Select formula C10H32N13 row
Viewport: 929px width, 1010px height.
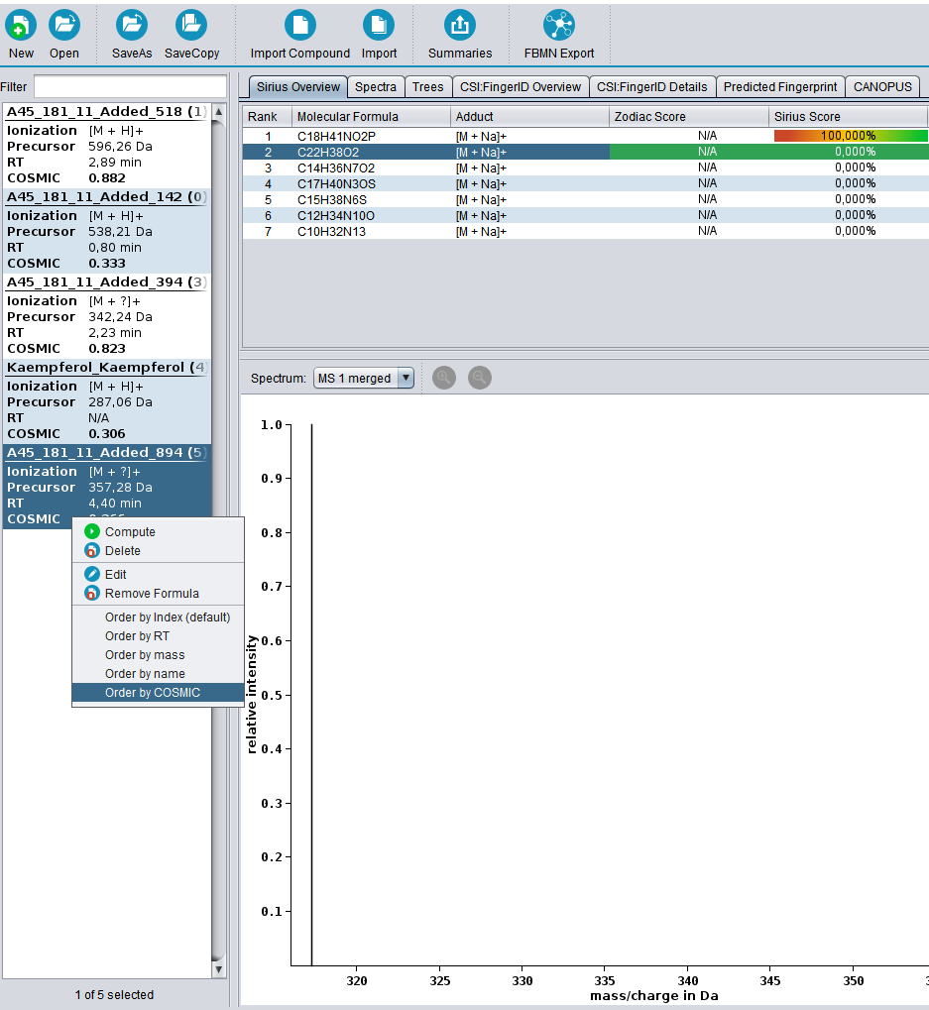[585, 231]
